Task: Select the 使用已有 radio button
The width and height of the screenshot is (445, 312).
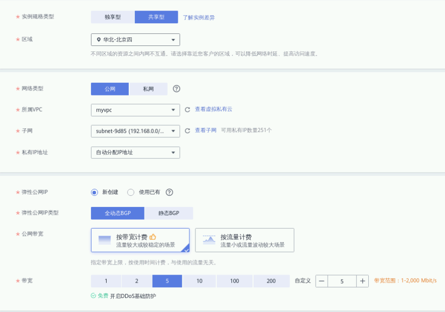Action: (x=131, y=192)
